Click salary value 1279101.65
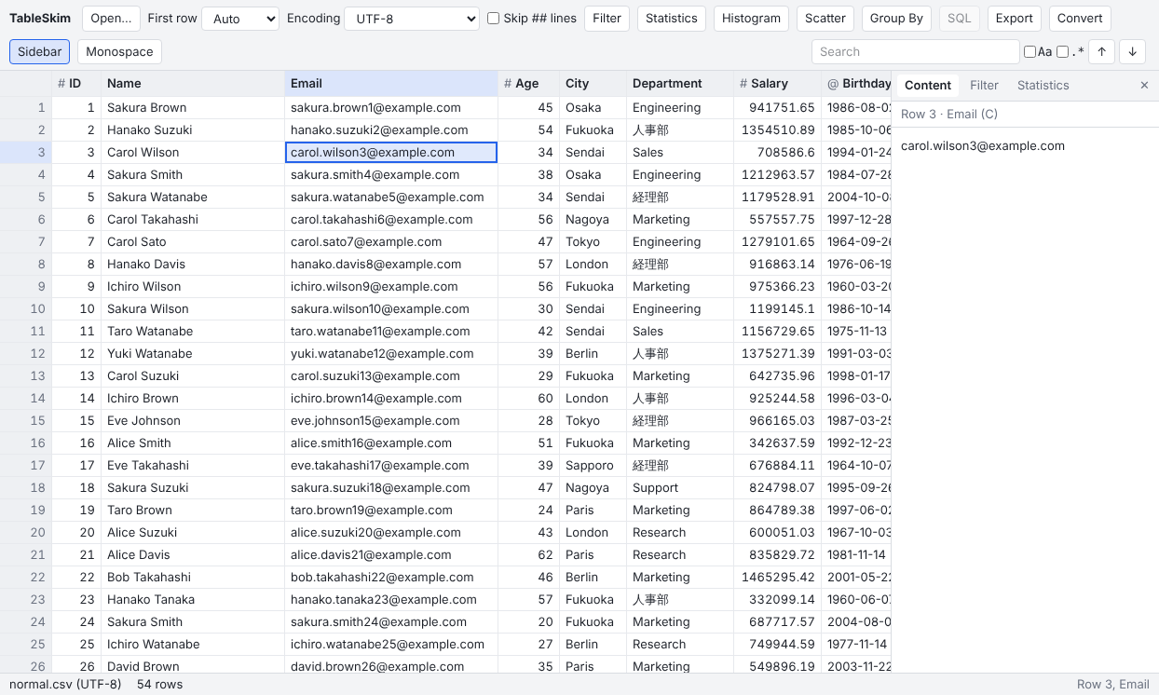Viewport: 1159px width, 695px height. click(x=778, y=241)
